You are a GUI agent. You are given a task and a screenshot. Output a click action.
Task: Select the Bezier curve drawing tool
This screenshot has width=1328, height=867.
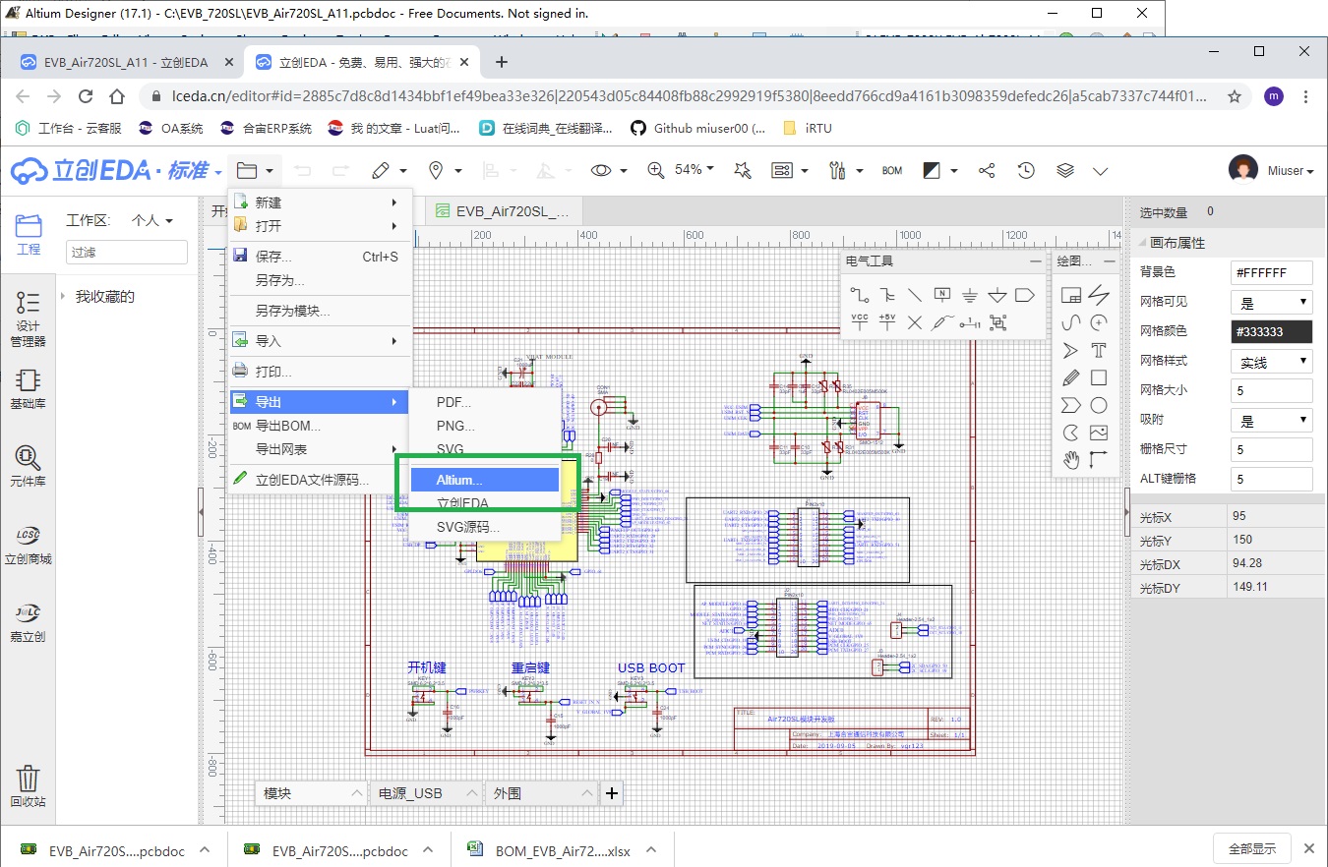coord(1071,322)
